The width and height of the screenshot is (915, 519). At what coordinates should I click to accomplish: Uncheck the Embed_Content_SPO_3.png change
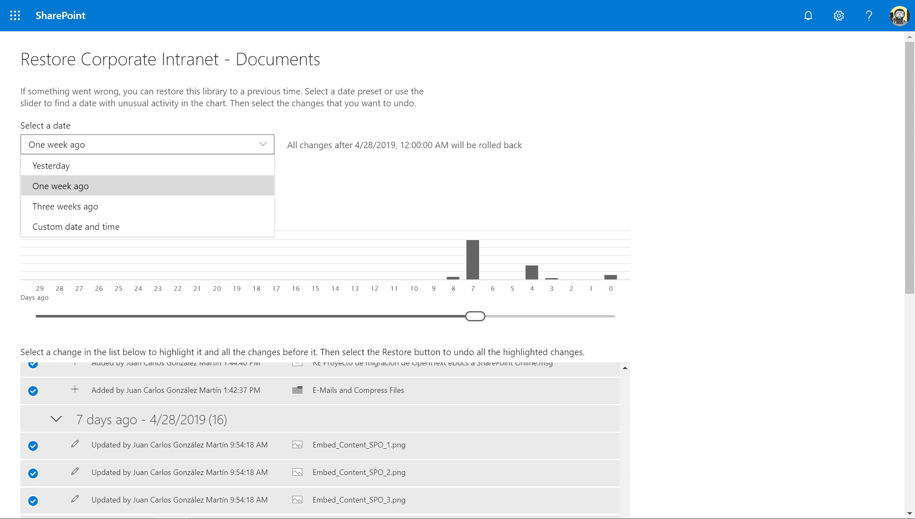pos(33,501)
